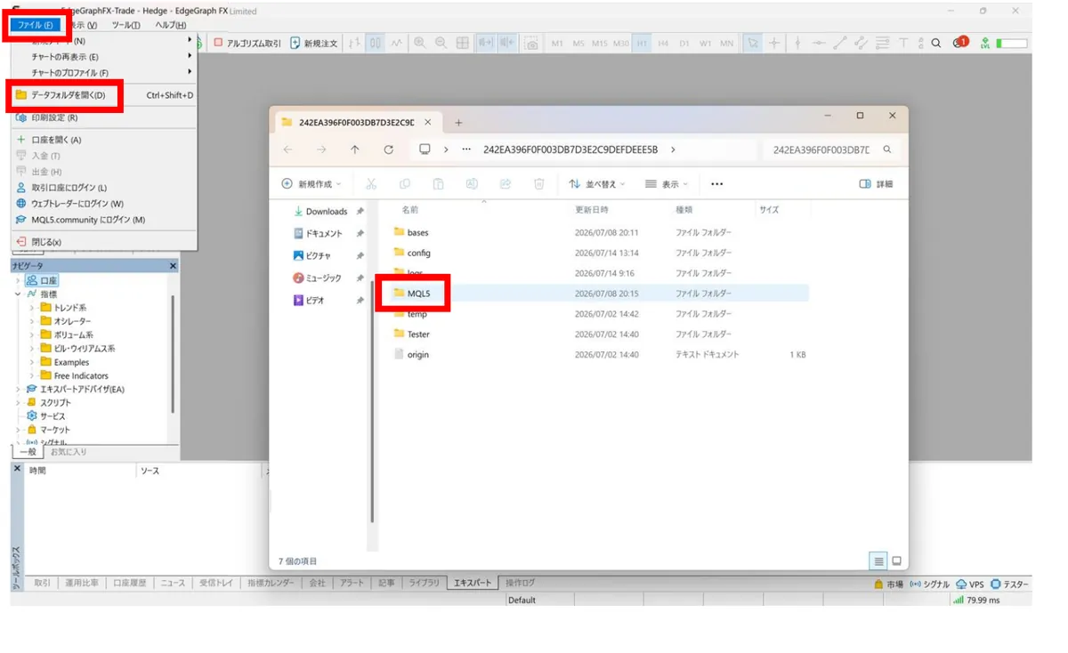Select the MQL5 folder in Explorer
The height and width of the screenshot is (653, 1068).
(x=418, y=294)
